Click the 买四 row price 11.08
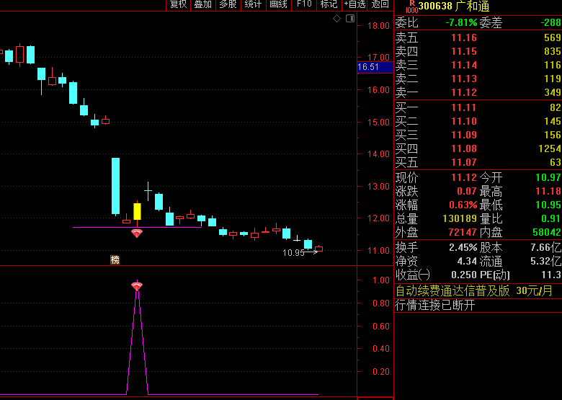 pos(464,148)
